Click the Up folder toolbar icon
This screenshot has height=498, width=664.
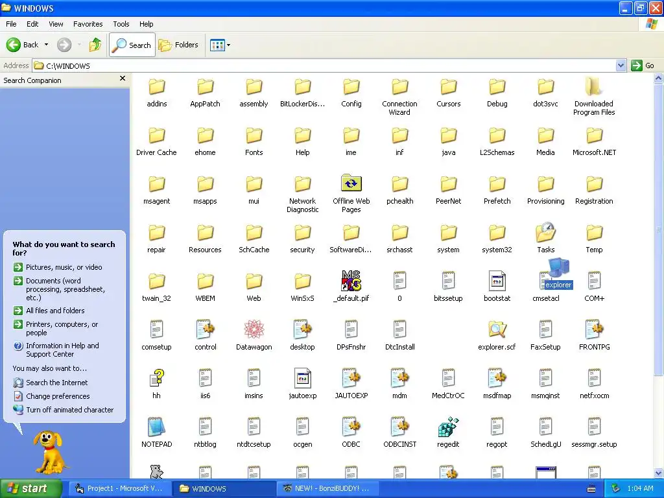pos(95,45)
